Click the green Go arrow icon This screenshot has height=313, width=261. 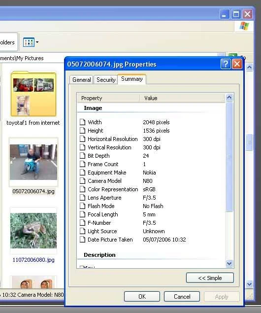tap(233, 56)
